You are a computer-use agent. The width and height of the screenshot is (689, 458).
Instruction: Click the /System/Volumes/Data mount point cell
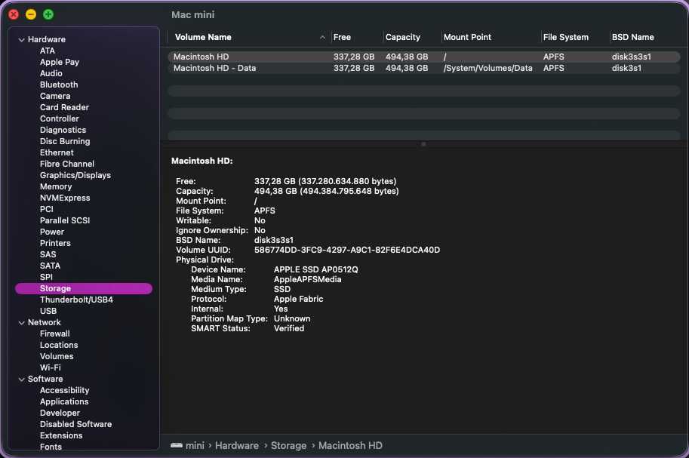coord(488,68)
